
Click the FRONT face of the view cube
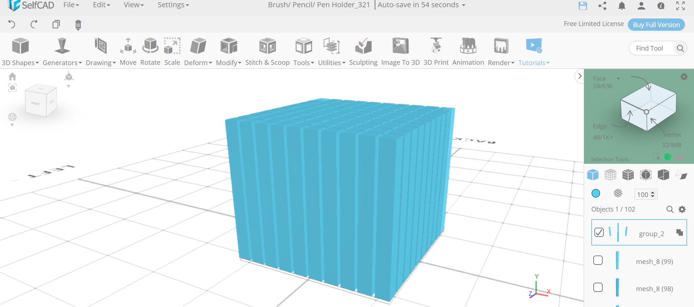point(35,103)
